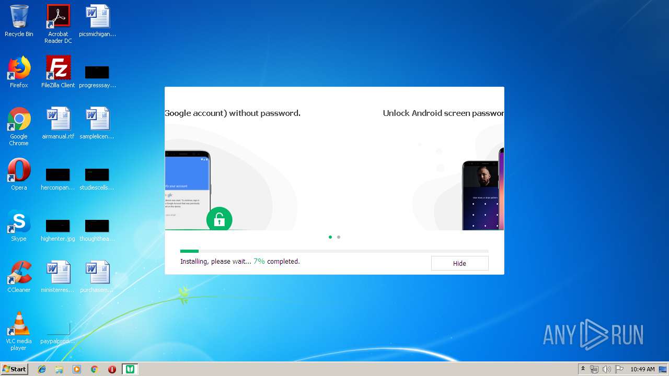Image resolution: width=669 pixels, height=376 pixels.
Task: Open the network tray icon
Action: (x=594, y=369)
